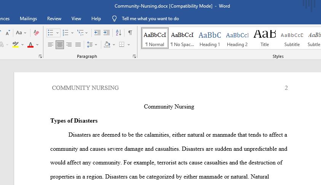Click the 'COMMUNITY NURSING' page header
This screenshot has width=321, height=185.
(85, 88)
